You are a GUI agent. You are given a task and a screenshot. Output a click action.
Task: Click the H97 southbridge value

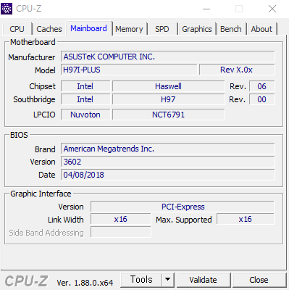point(169,99)
